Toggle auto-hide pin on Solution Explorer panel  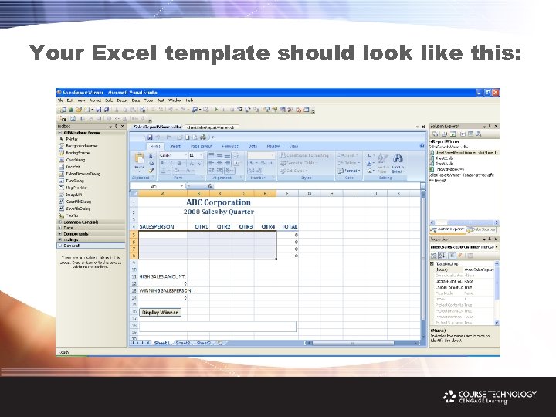coord(490,126)
